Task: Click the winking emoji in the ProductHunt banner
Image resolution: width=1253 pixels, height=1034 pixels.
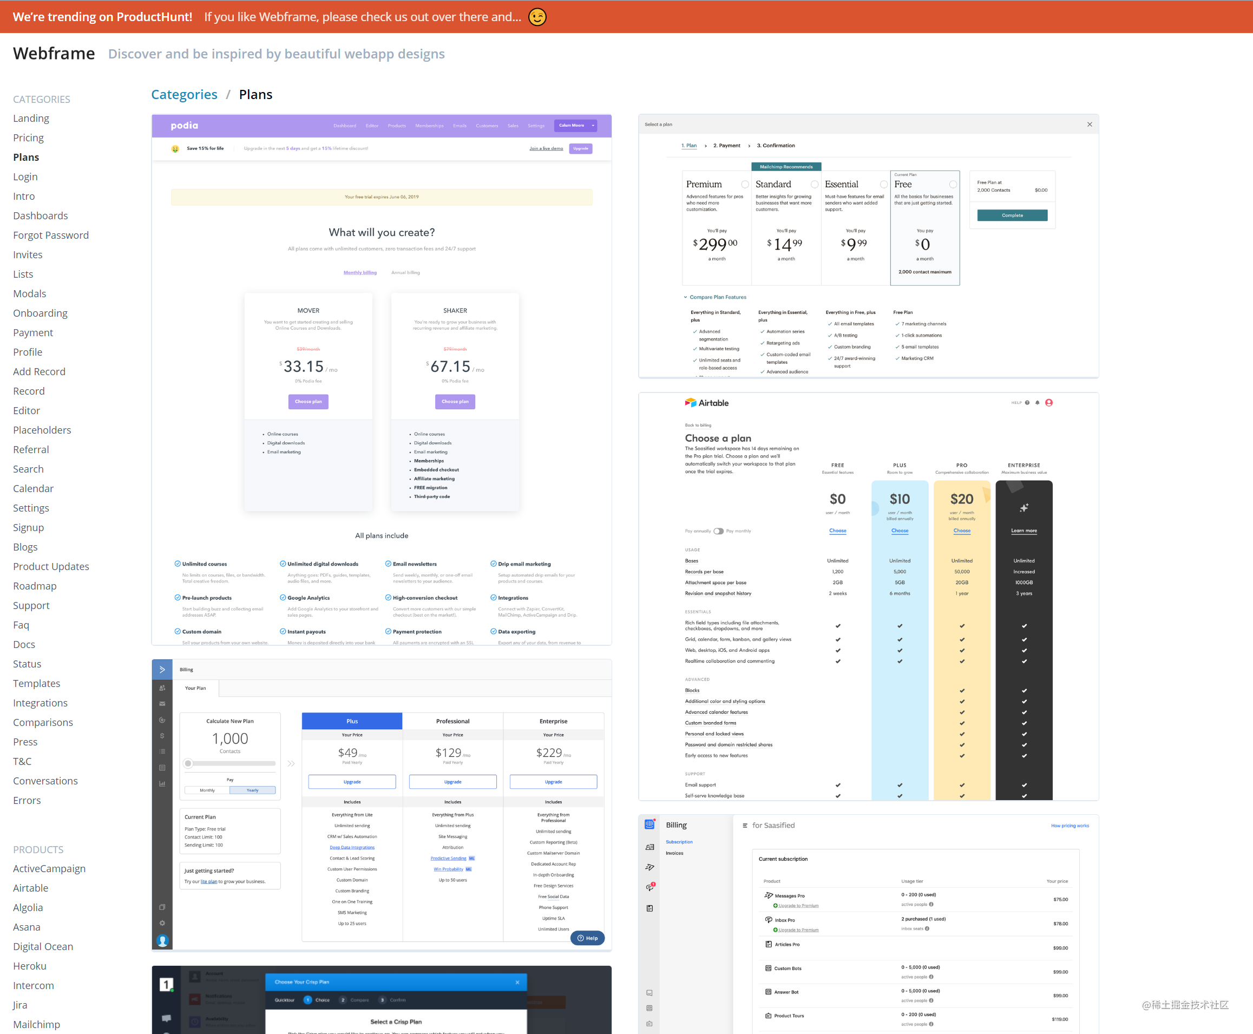Action: tap(537, 17)
